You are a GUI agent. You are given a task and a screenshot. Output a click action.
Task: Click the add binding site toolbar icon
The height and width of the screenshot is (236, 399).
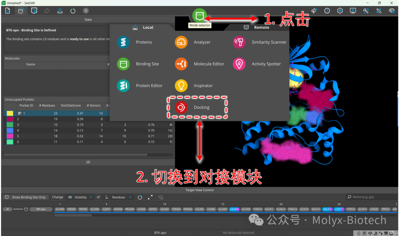[x=34, y=11]
